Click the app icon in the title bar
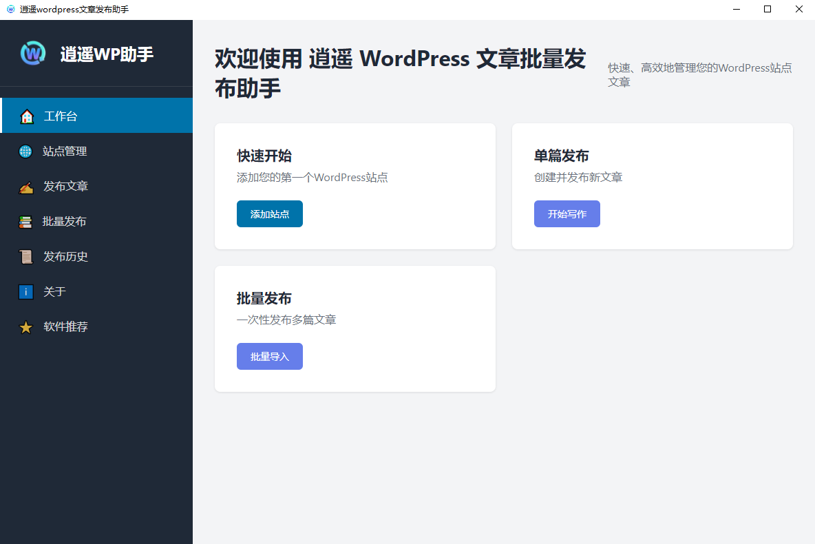This screenshot has height=544, width=815. pos(10,10)
